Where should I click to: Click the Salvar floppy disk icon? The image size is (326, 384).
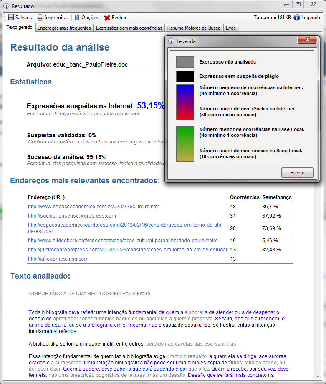click(x=11, y=18)
